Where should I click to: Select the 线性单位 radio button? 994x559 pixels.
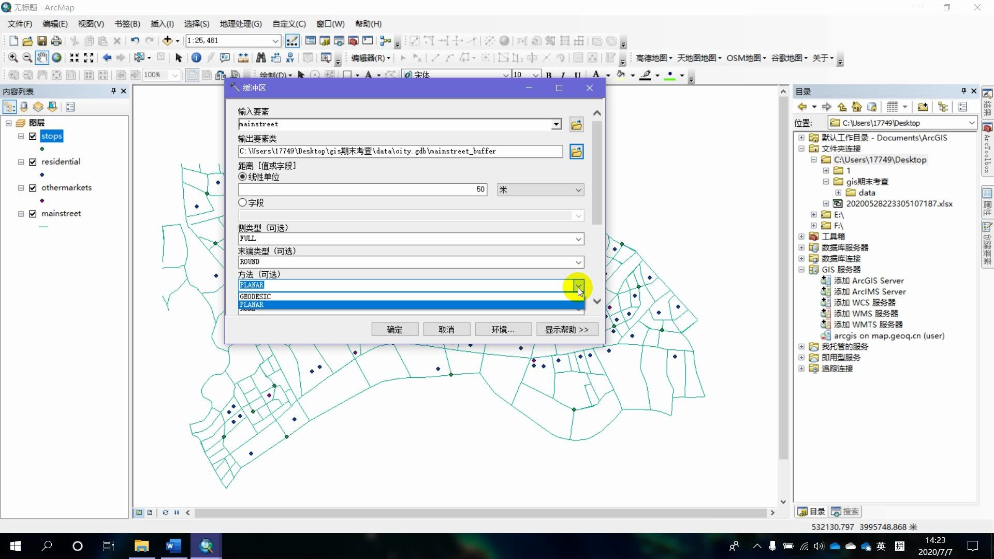[242, 176]
